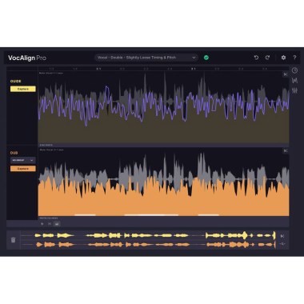The height and width of the screenshot is (304, 304).
Task: Click the green processing status checkmark
Action: point(206,58)
